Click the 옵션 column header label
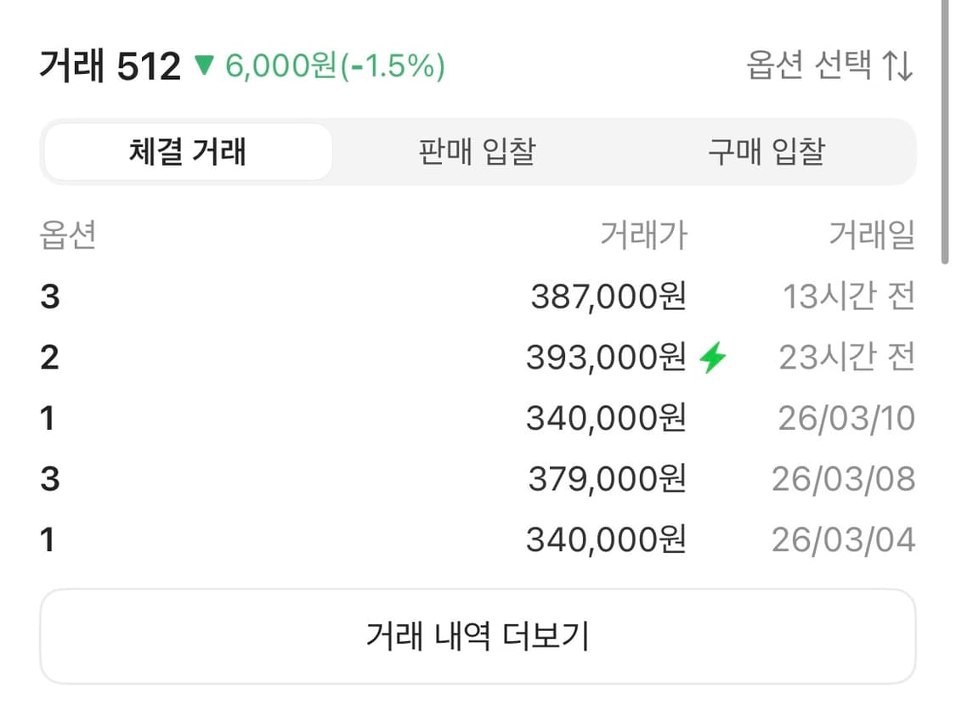 click(x=68, y=236)
